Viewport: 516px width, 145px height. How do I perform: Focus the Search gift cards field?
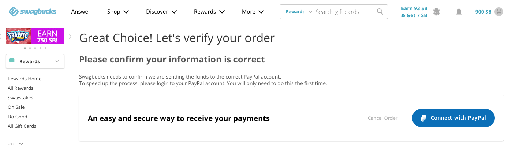click(x=344, y=12)
